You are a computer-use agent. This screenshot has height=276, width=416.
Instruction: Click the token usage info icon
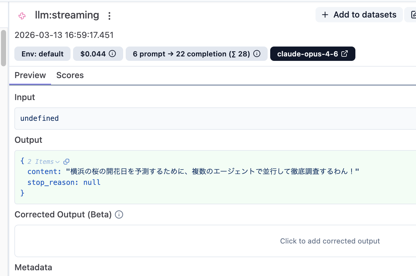coord(257,54)
